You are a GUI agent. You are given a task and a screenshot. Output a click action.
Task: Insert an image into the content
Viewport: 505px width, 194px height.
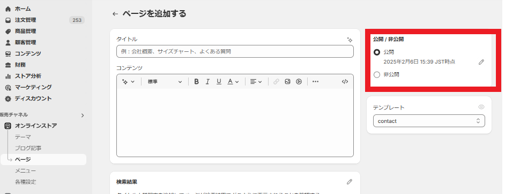tap(287, 82)
